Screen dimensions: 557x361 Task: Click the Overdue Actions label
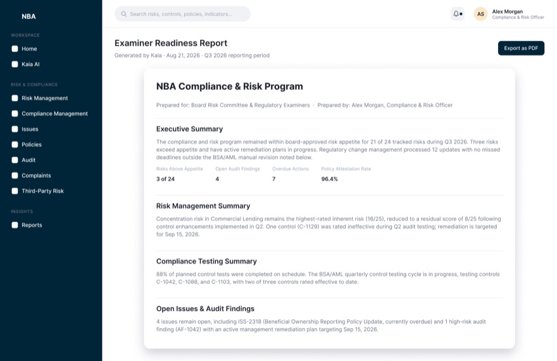291,168
